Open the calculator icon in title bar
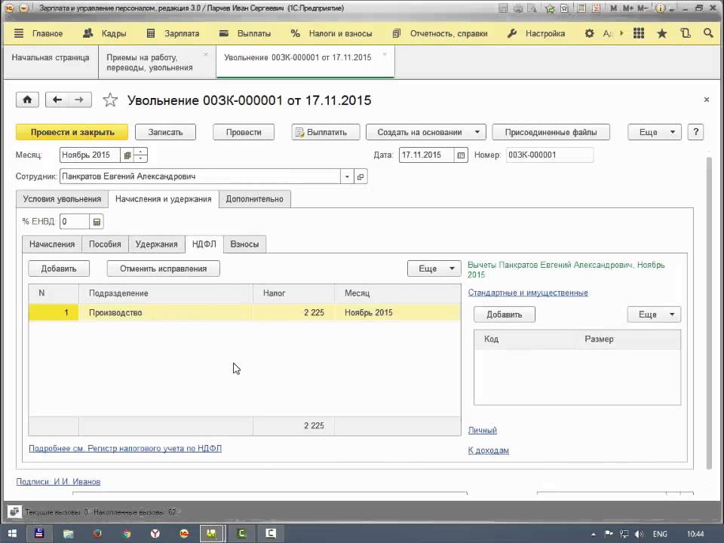The height and width of the screenshot is (543, 724). coord(582,8)
